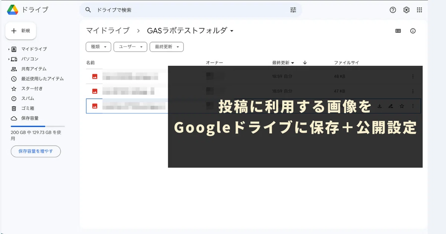Show details info icon
Screen dimensions: 446x234
pos(413,31)
